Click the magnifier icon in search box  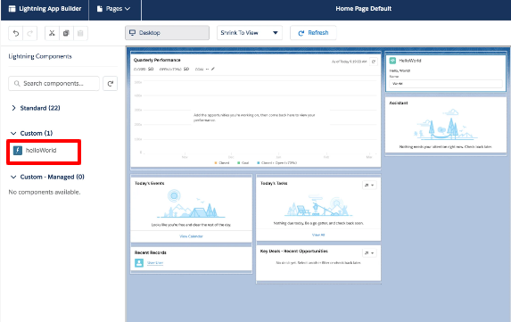[x=17, y=84]
